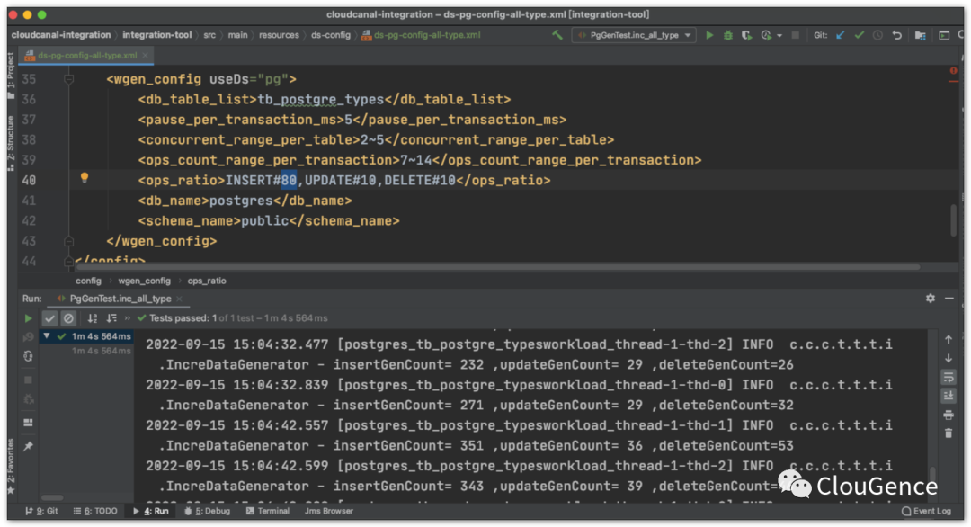The width and height of the screenshot is (971, 527).
Task: Close the ds-pg-config-all-type.xml editor tab
Action: (146, 55)
